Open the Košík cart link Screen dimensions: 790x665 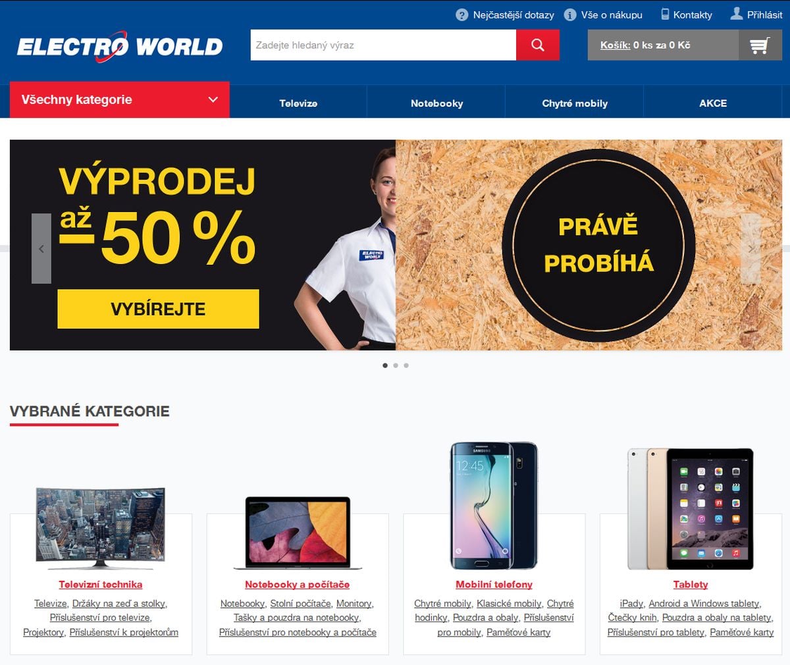[x=615, y=45]
